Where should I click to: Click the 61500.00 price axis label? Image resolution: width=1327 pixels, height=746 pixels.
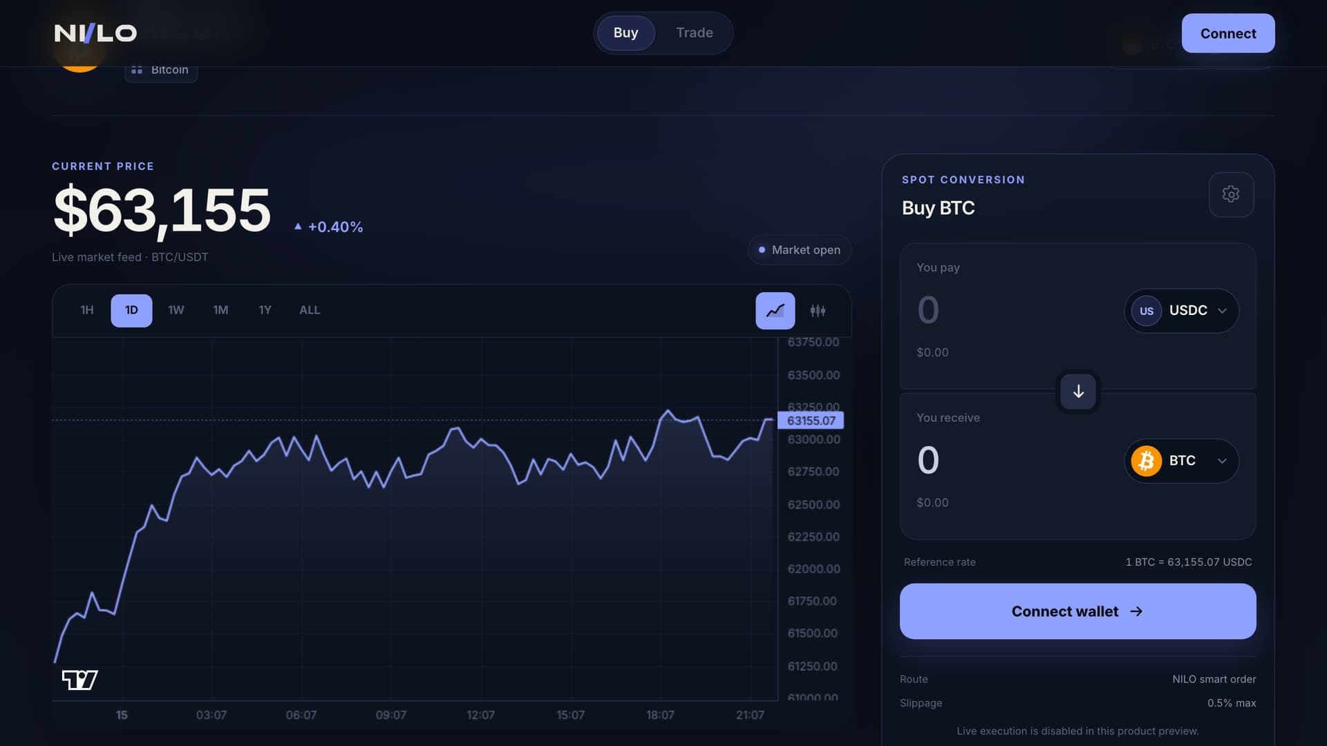[x=812, y=633]
